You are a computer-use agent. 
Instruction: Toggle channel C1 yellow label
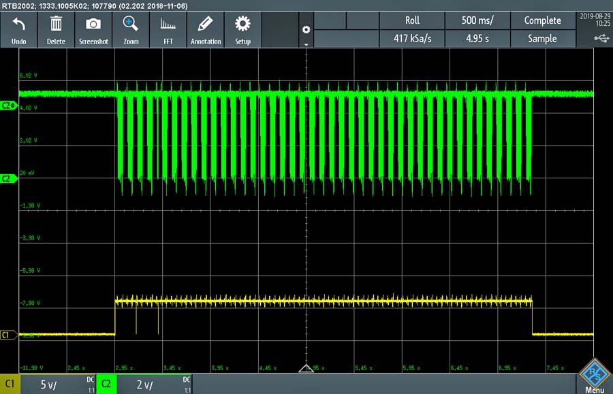pos(10,384)
